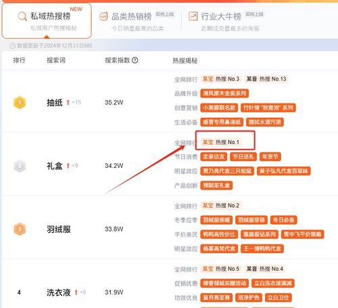Click the 立白洗衣液满减 tag
338x308 pixels.
point(273,284)
